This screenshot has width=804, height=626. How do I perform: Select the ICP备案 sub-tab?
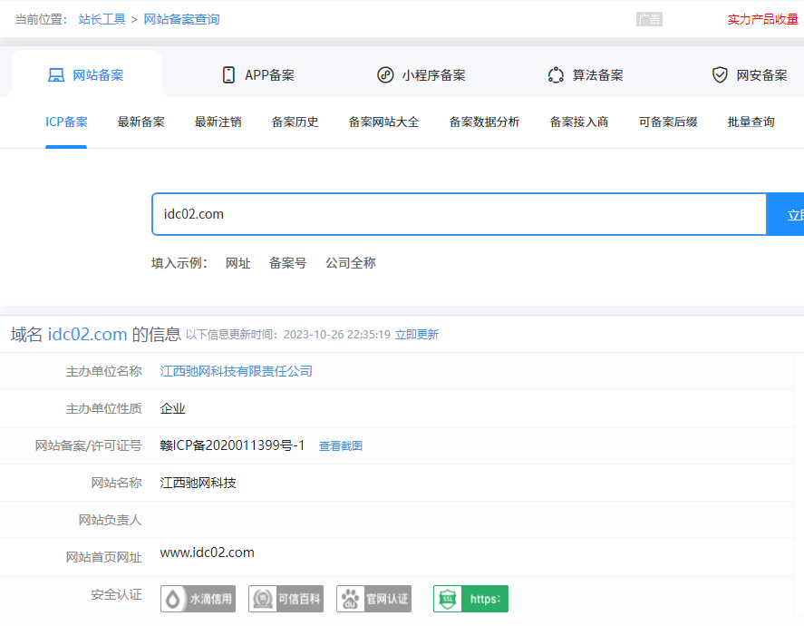pyautogui.click(x=66, y=122)
